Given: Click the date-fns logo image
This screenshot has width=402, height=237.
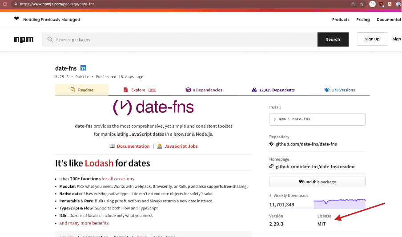Looking at the screenshot, I should (x=153, y=107).
